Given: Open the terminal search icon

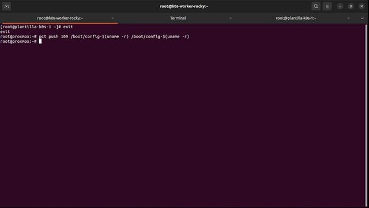Looking at the screenshot, I should [316, 6].
